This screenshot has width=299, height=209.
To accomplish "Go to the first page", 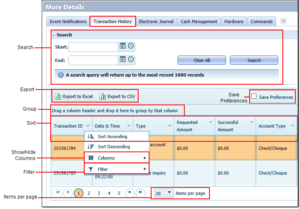I will tap(58, 193).
